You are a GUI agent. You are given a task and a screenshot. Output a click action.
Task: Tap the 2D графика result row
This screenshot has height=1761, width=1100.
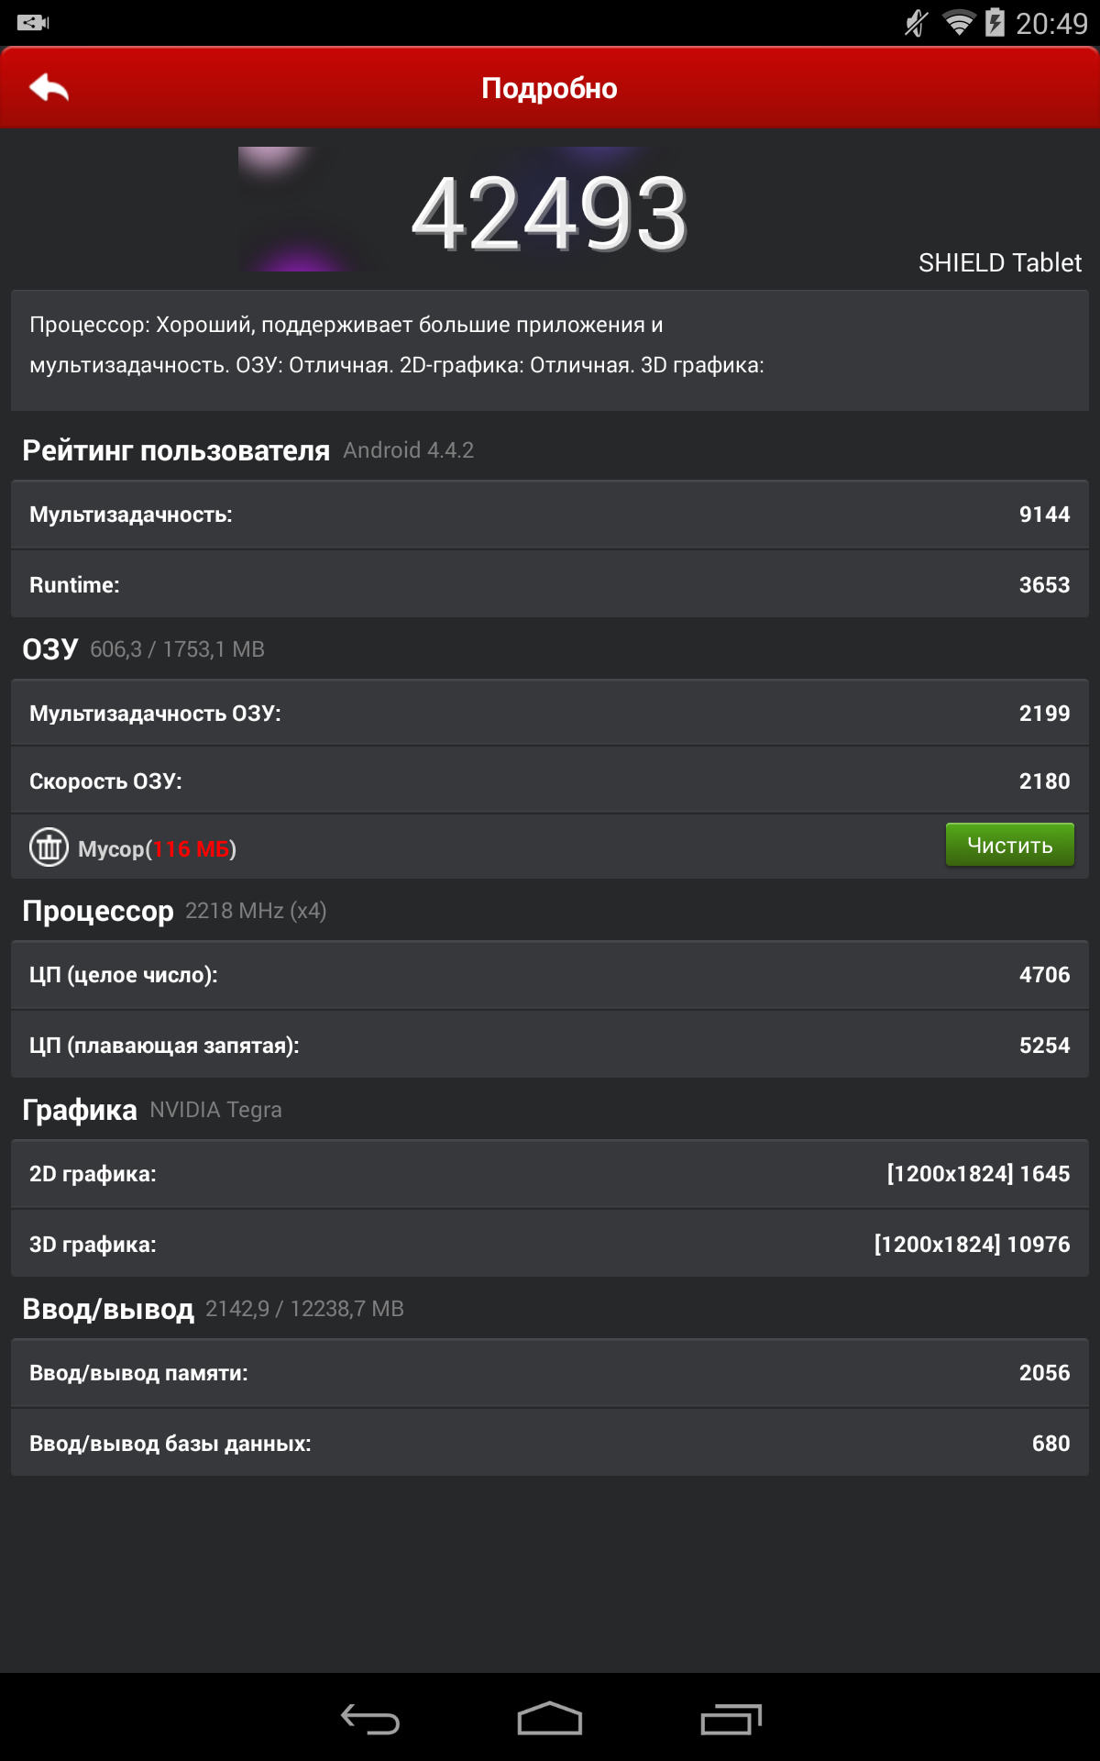click(549, 1174)
